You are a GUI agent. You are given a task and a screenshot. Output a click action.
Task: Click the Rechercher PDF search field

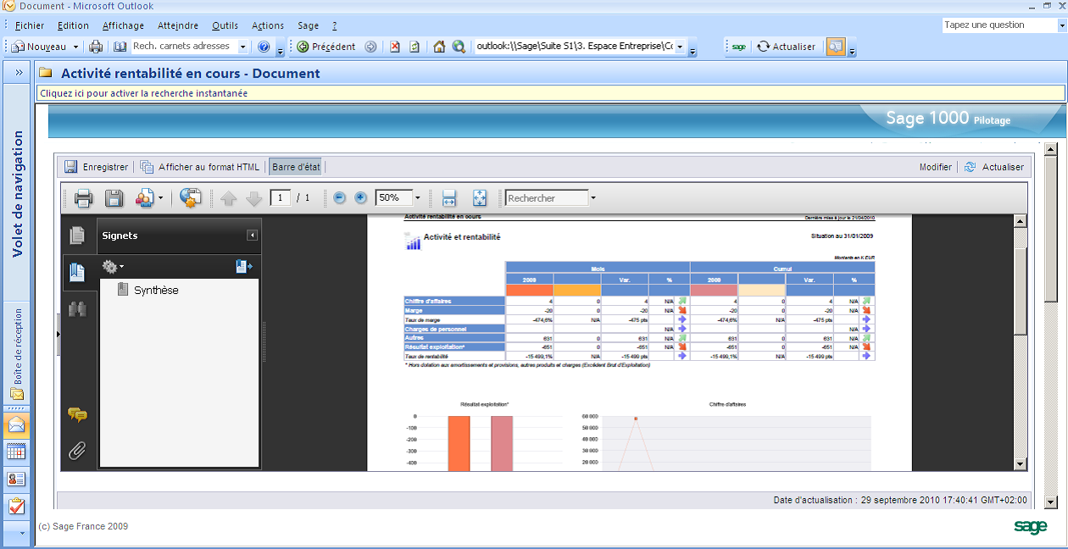(547, 198)
